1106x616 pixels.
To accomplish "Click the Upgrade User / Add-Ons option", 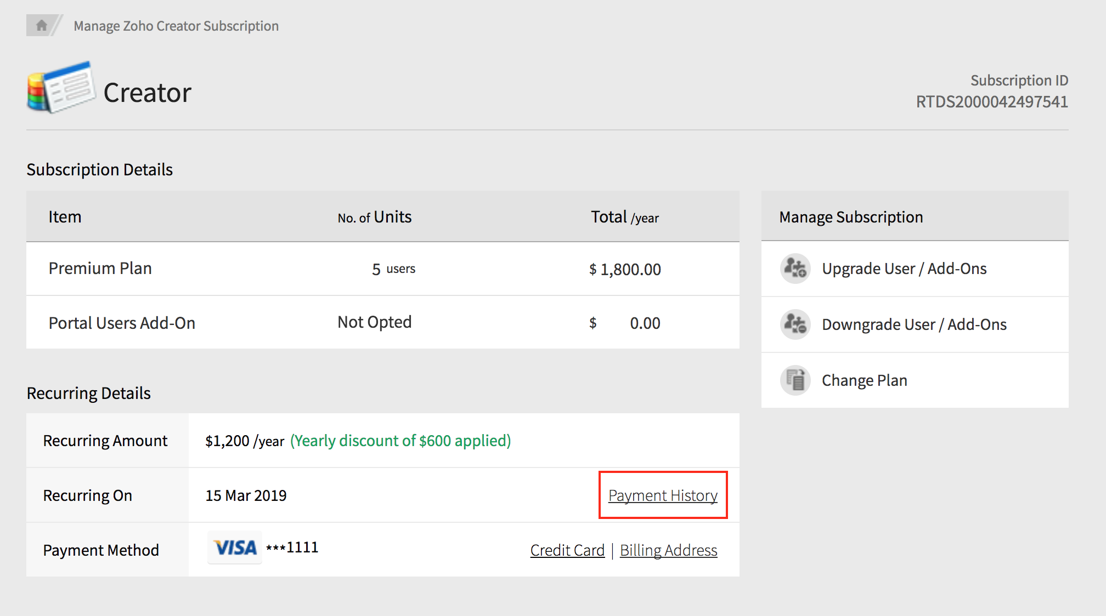I will 904,269.
